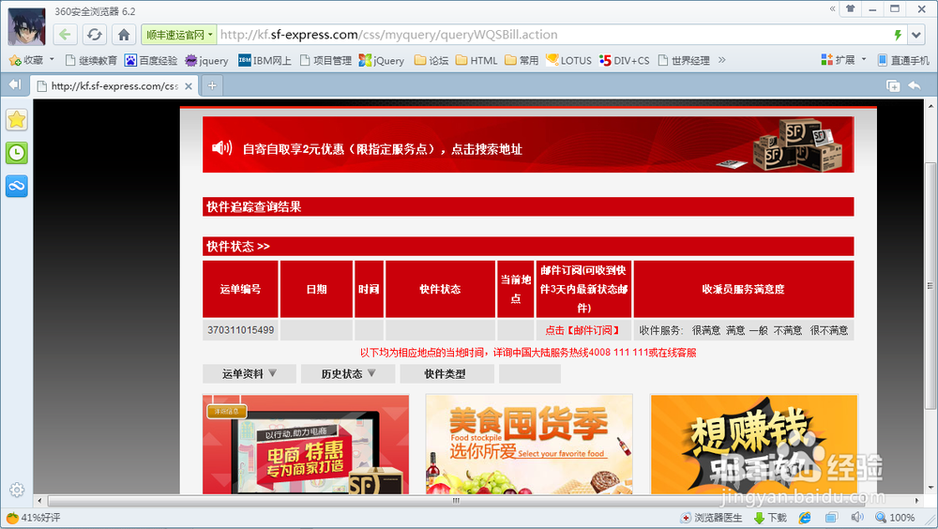Click the 点击【邮件订阅】 link

(583, 330)
